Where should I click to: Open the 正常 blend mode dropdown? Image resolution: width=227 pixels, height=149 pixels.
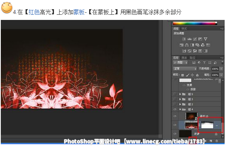[185, 69]
